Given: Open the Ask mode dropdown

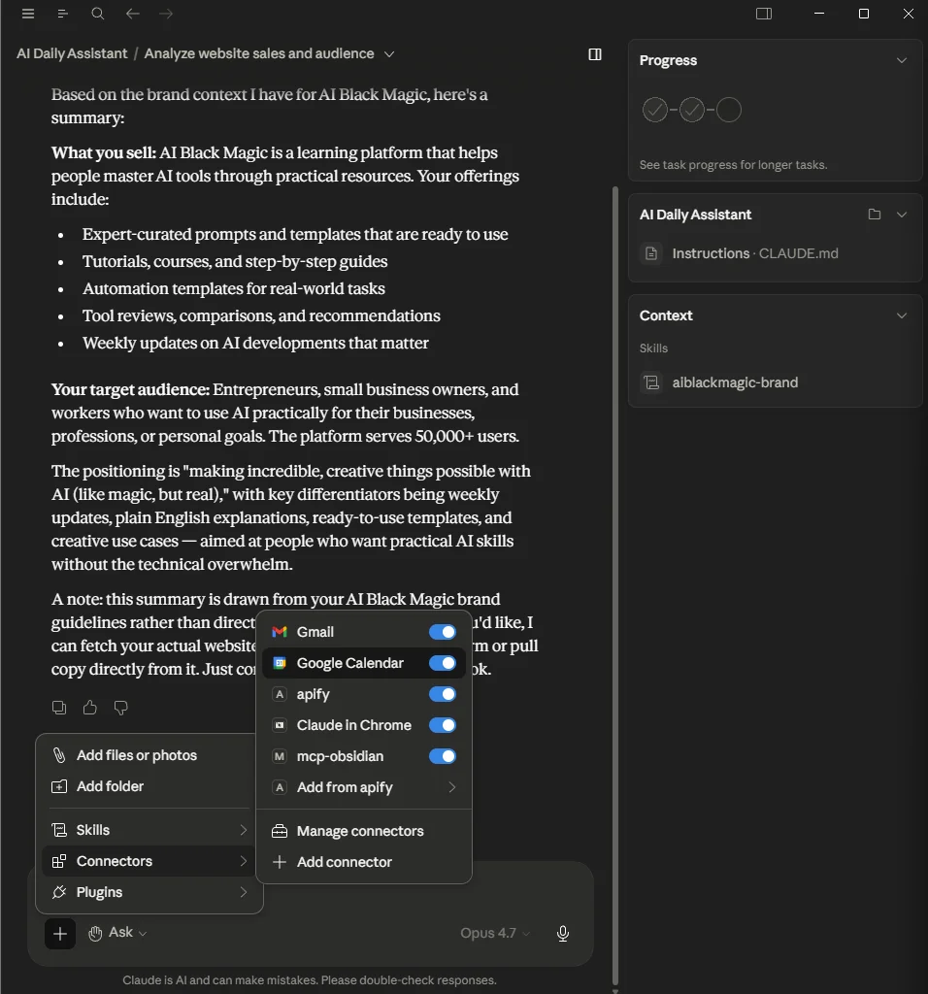Looking at the screenshot, I should (117, 933).
